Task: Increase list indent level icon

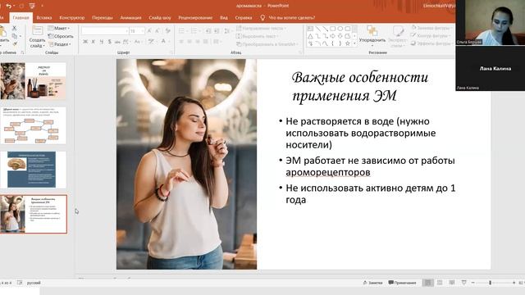Action: click(x=217, y=31)
